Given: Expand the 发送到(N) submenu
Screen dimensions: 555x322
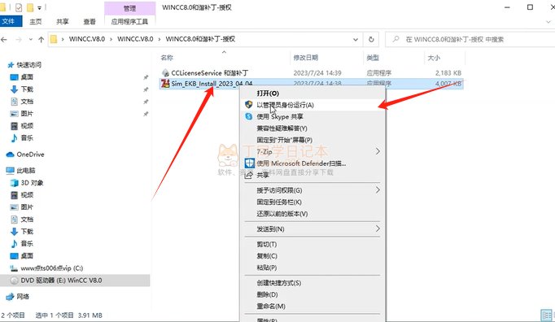Looking at the screenshot, I should (x=378, y=229).
